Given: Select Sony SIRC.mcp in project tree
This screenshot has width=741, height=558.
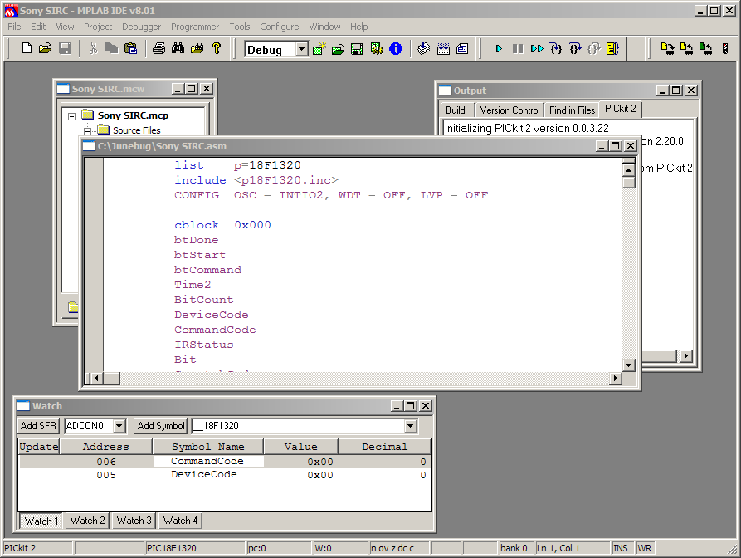Looking at the screenshot, I should (x=133, y=116).
